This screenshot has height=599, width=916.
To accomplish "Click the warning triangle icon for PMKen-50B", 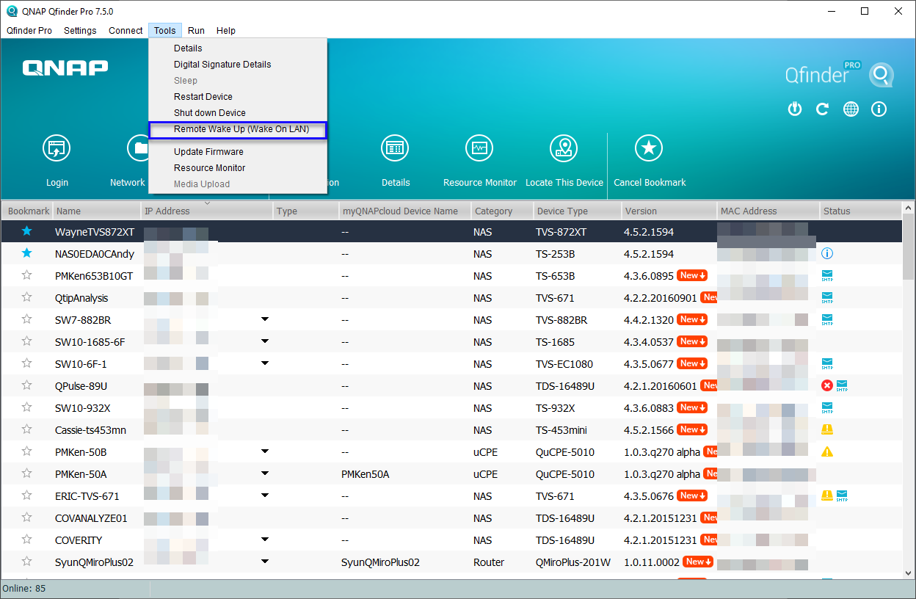I will click(827, 452).
